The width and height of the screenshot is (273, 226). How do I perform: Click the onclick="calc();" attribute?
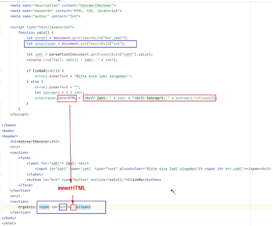click(x=108, y=180)
